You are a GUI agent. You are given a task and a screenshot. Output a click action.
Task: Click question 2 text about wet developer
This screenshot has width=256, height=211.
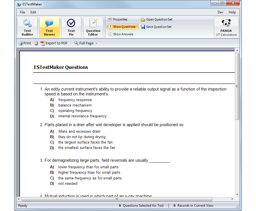(x=114, y=125)
